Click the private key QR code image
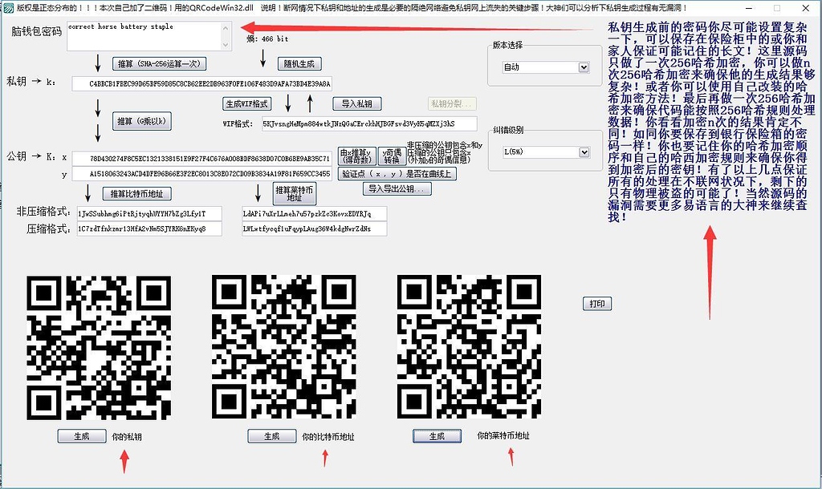The image size is (822, 489). [99, 348]
